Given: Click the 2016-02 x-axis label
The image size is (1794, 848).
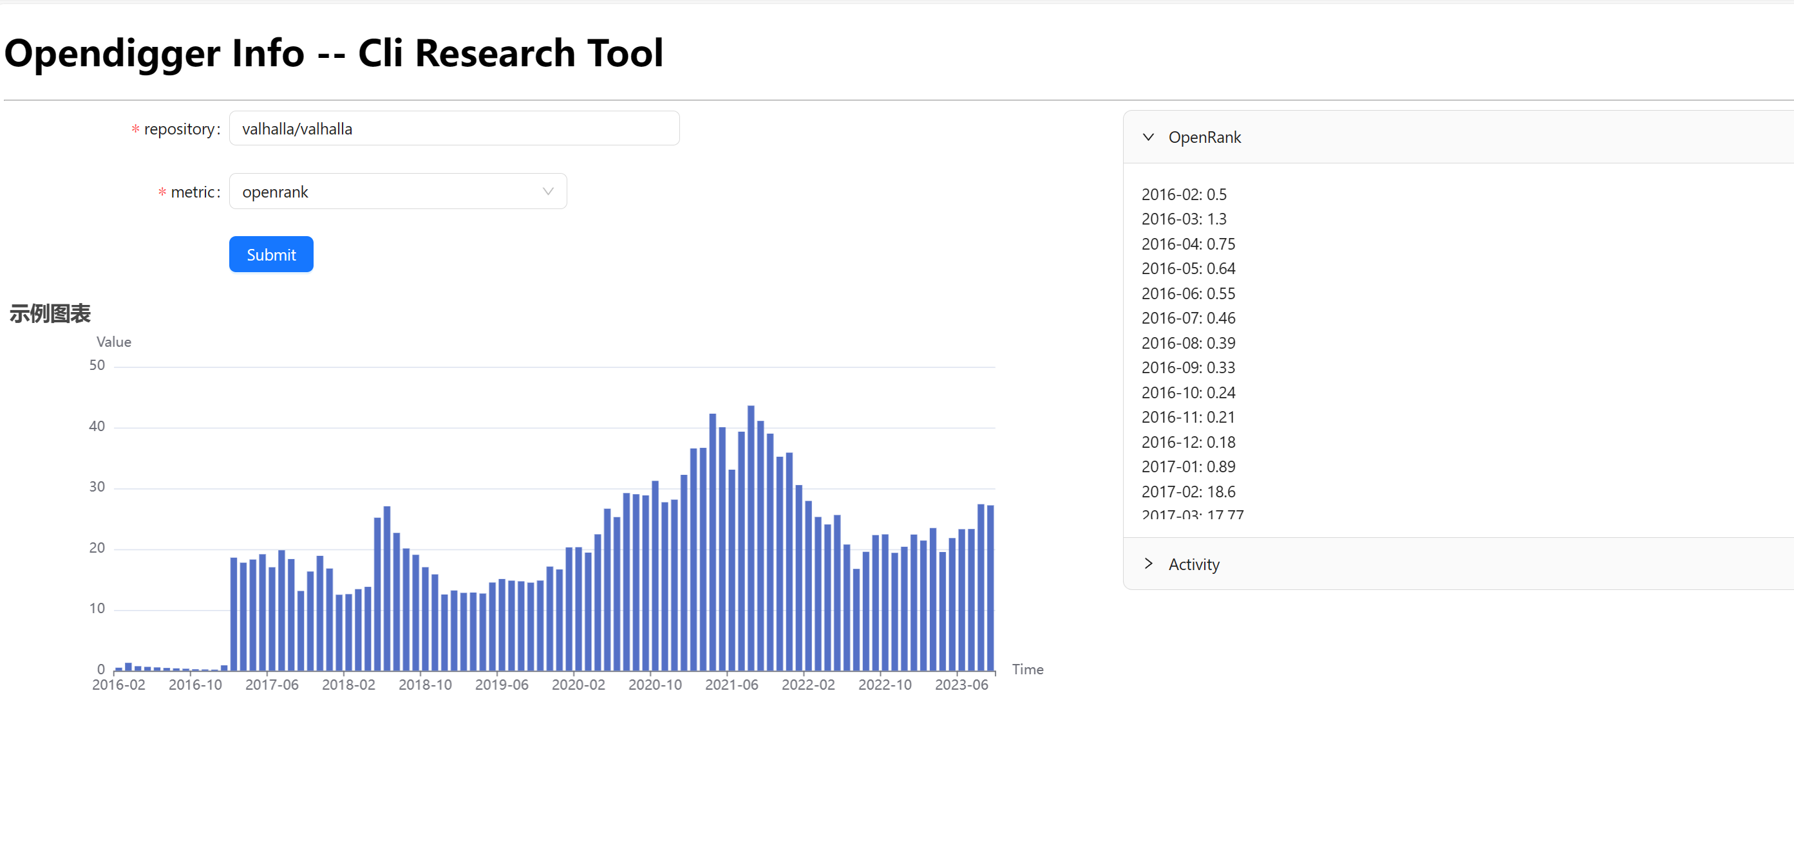Looking at the screenshot, I should 119,685.
